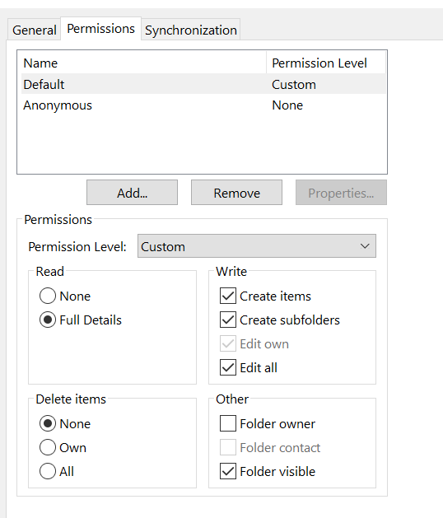Click the Add... button

132,193
